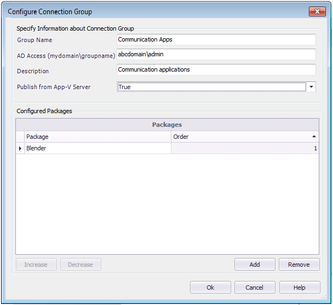Click the sort arrow in Order column
Viewport: 333px width, 305px height.
(x=314, y=137)
